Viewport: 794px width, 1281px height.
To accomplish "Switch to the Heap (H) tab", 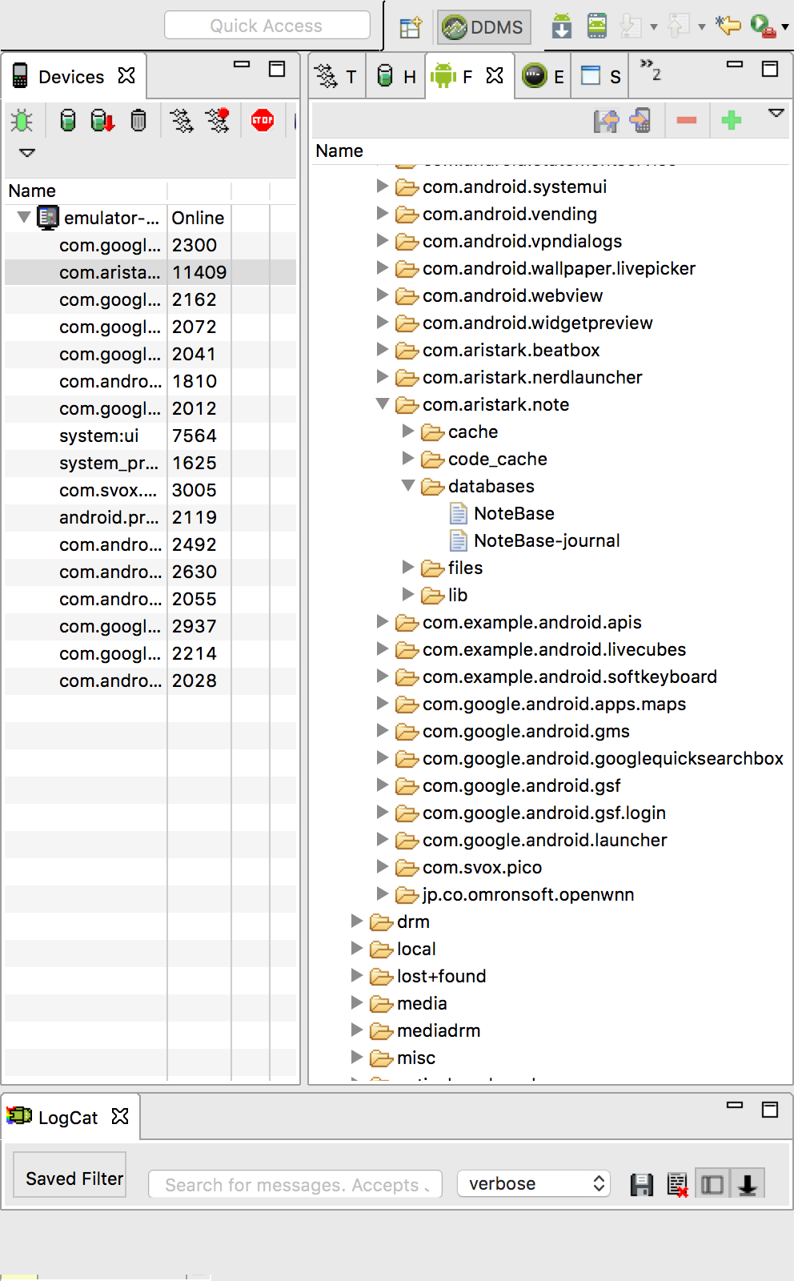I will [397, 77].
